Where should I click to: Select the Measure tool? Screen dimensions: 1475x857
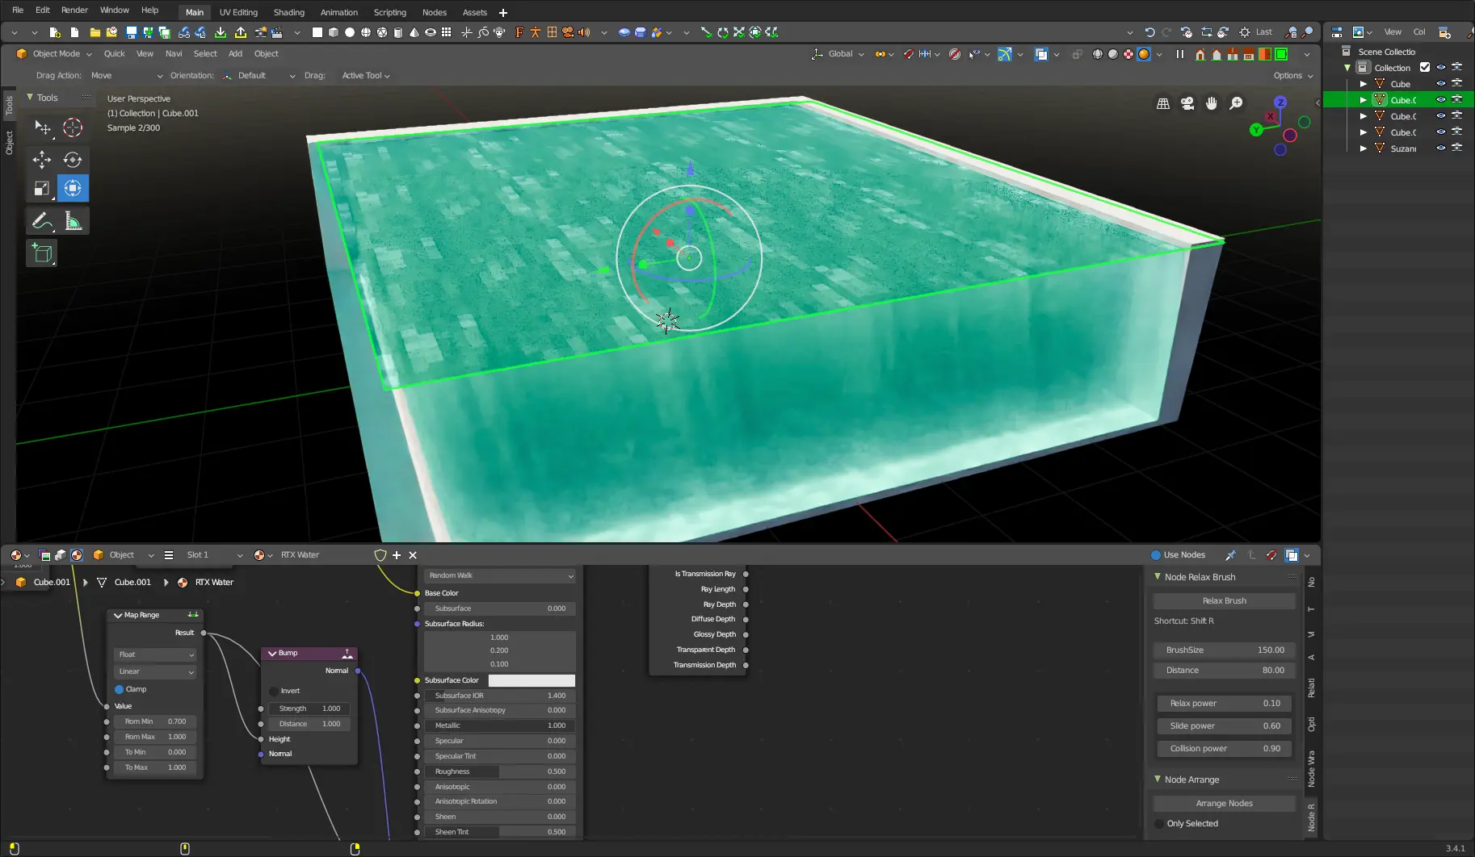coord(73,219)
